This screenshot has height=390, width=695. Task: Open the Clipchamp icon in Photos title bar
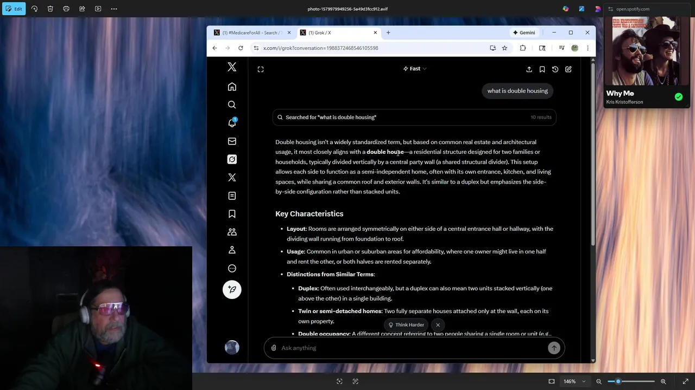pos(597,9)
